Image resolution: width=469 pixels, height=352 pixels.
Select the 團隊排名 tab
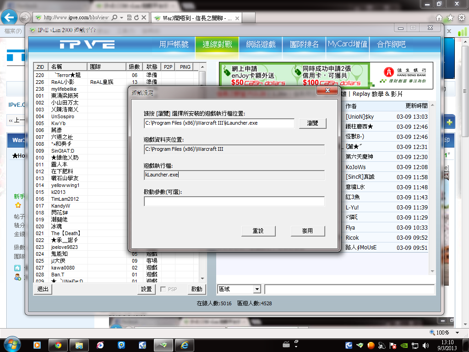[x=304, y=44]
